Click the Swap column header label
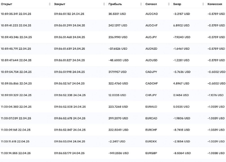 tap(177, 4)
